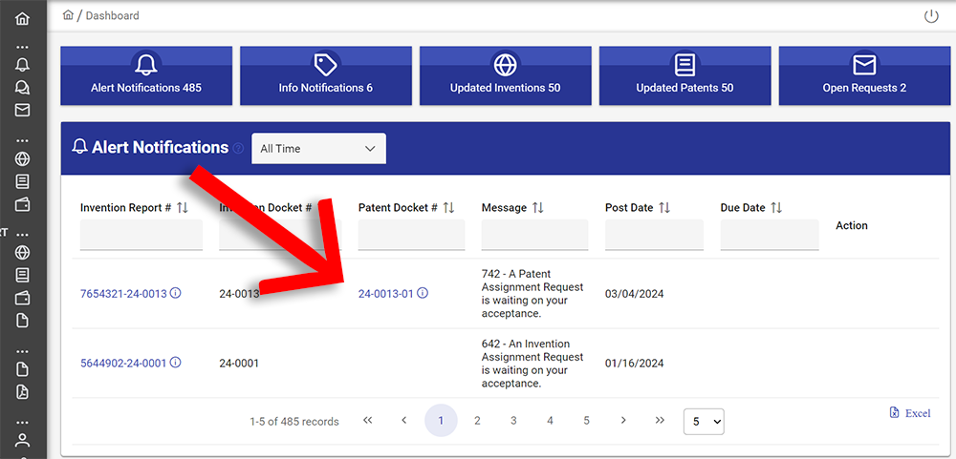Sort by Message column

coord(537,208)
